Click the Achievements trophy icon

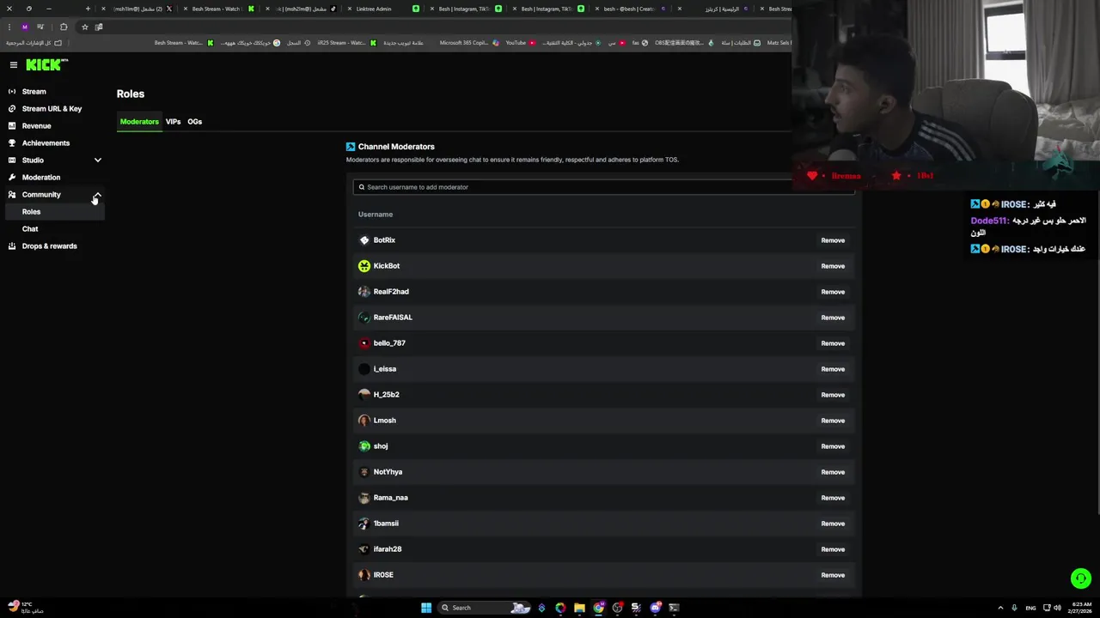click(12, 143)
